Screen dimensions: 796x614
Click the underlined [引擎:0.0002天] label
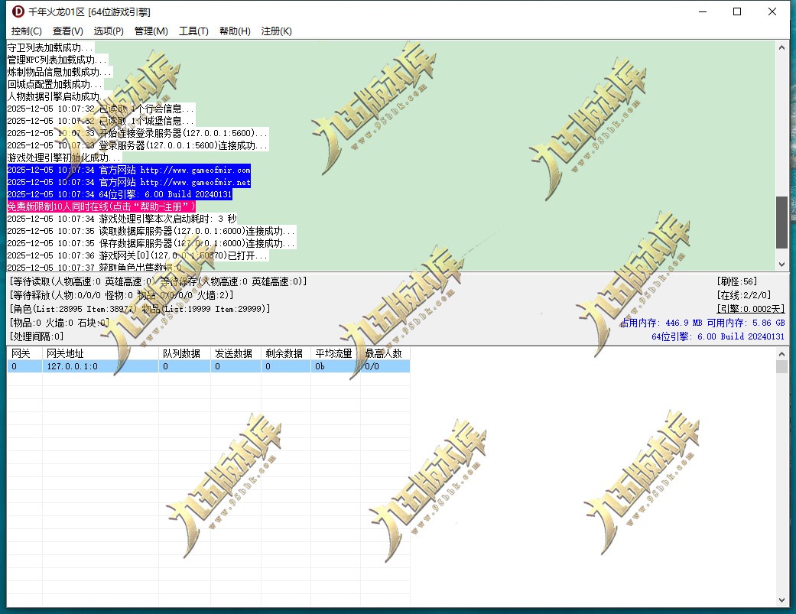(x=750, y=308)
